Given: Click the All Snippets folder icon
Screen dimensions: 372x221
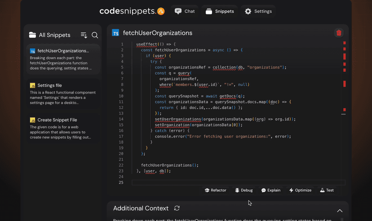Looking at the screenshot, I should pos(32,35).
